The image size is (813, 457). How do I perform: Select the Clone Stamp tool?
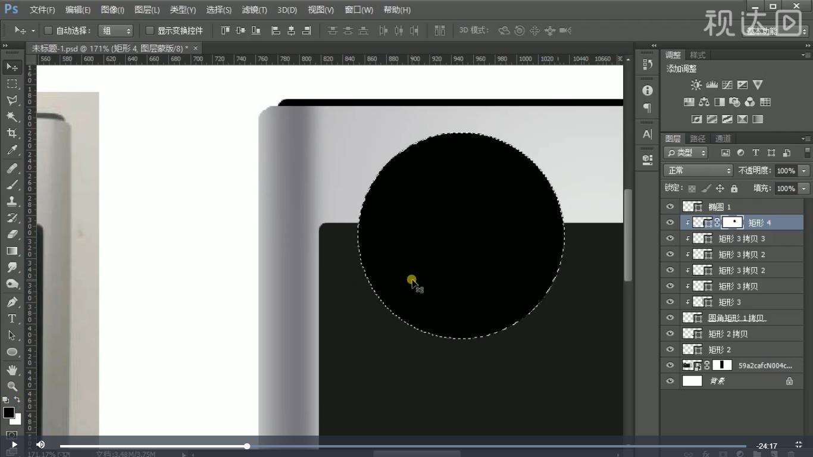pos(12,202)
